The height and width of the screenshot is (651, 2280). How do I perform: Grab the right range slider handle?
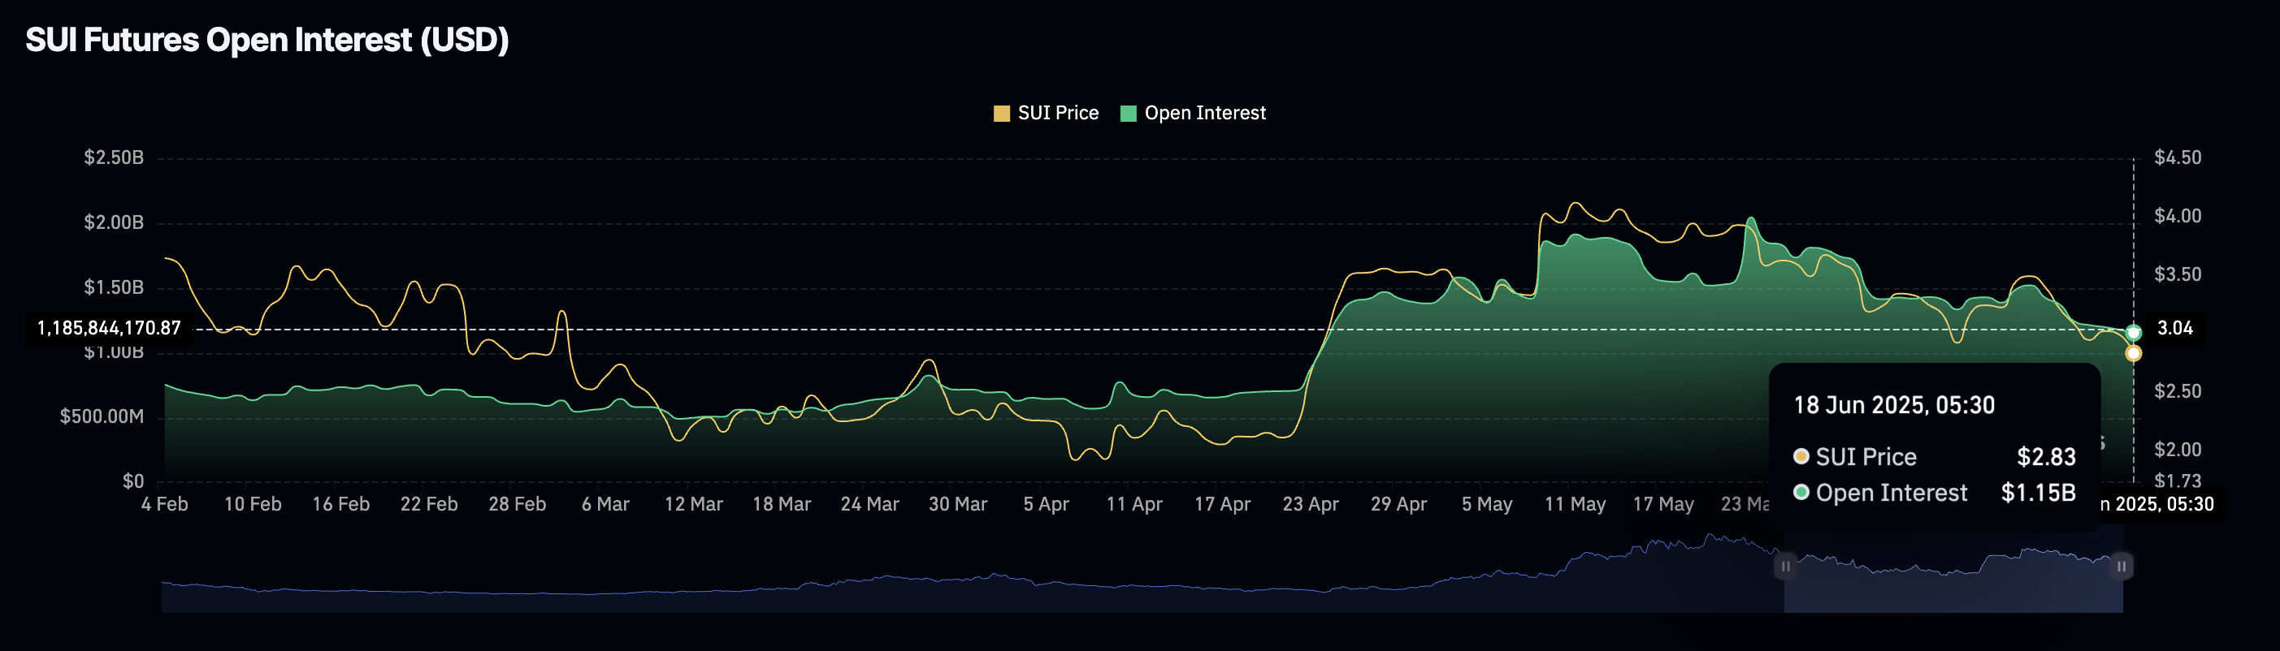(2122, 566)
